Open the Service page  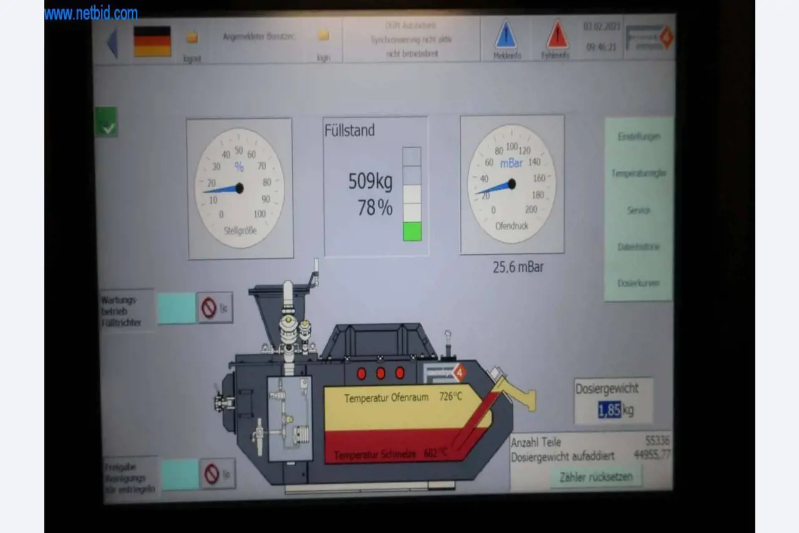(x=638, y=210)
